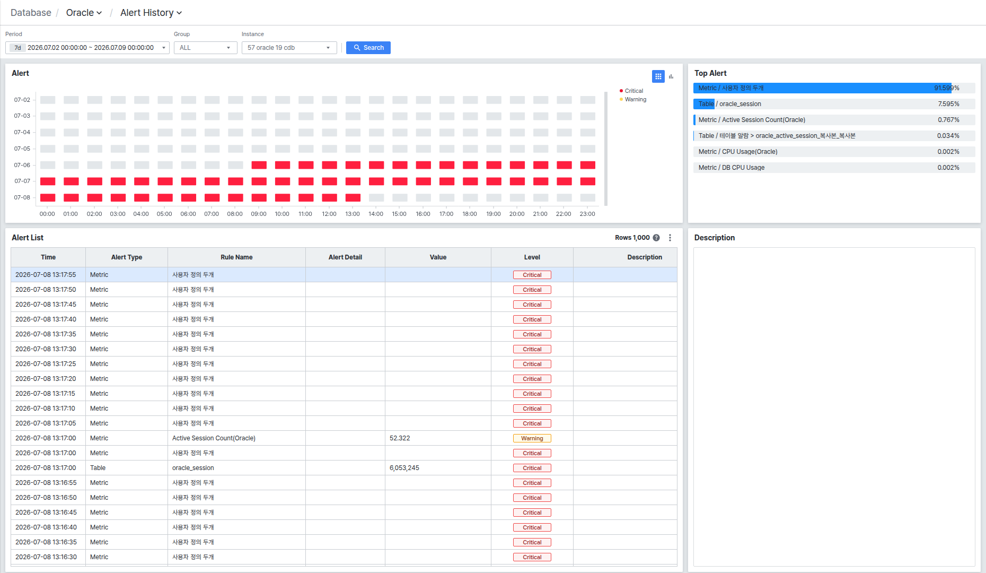The height and width of the screenshot is (573, 986).
Task: Select alert row 2026-07-08 13:17:30
Action: pos(344,349)
